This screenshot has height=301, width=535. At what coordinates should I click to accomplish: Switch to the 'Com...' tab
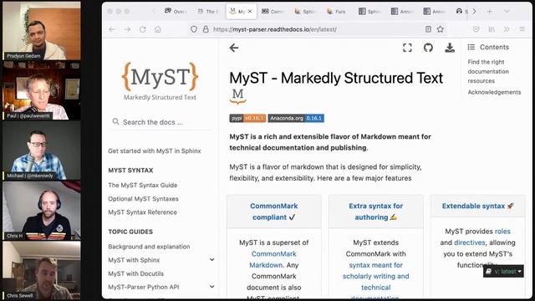pos(273,11)
